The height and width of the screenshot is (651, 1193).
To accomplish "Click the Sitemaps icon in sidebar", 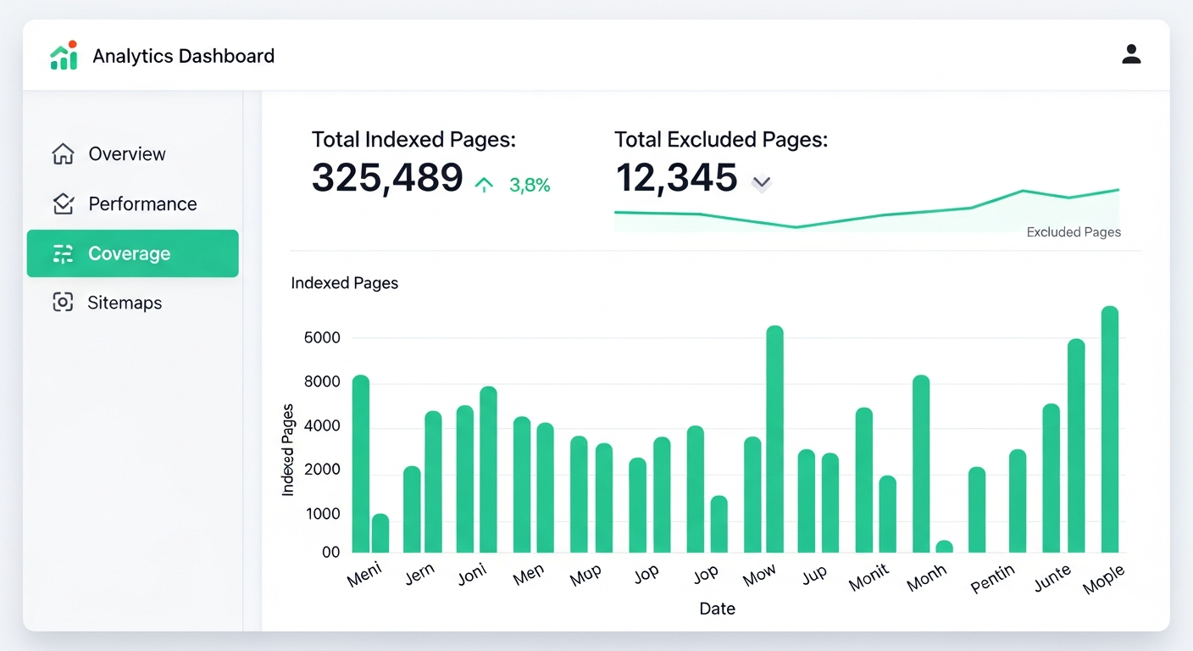I will click(x=62, y=303).
